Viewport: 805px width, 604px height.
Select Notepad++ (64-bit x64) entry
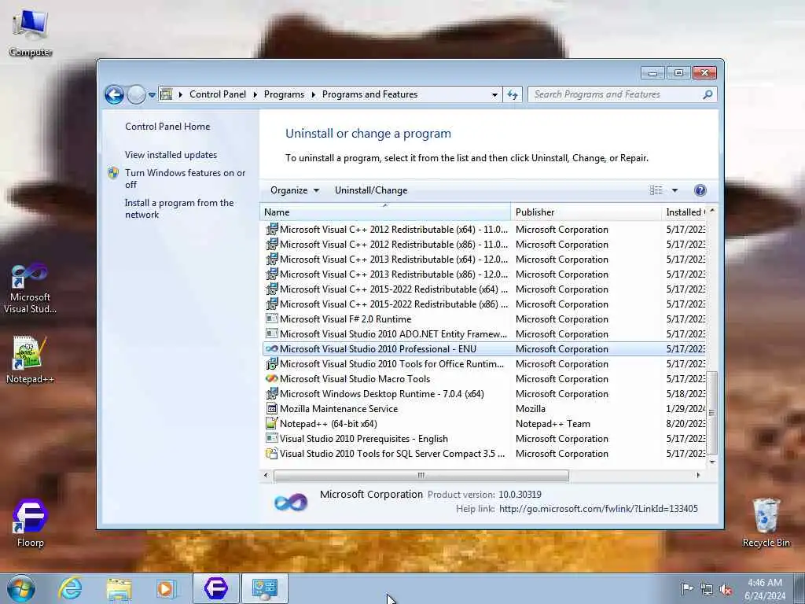click(484, 423)
